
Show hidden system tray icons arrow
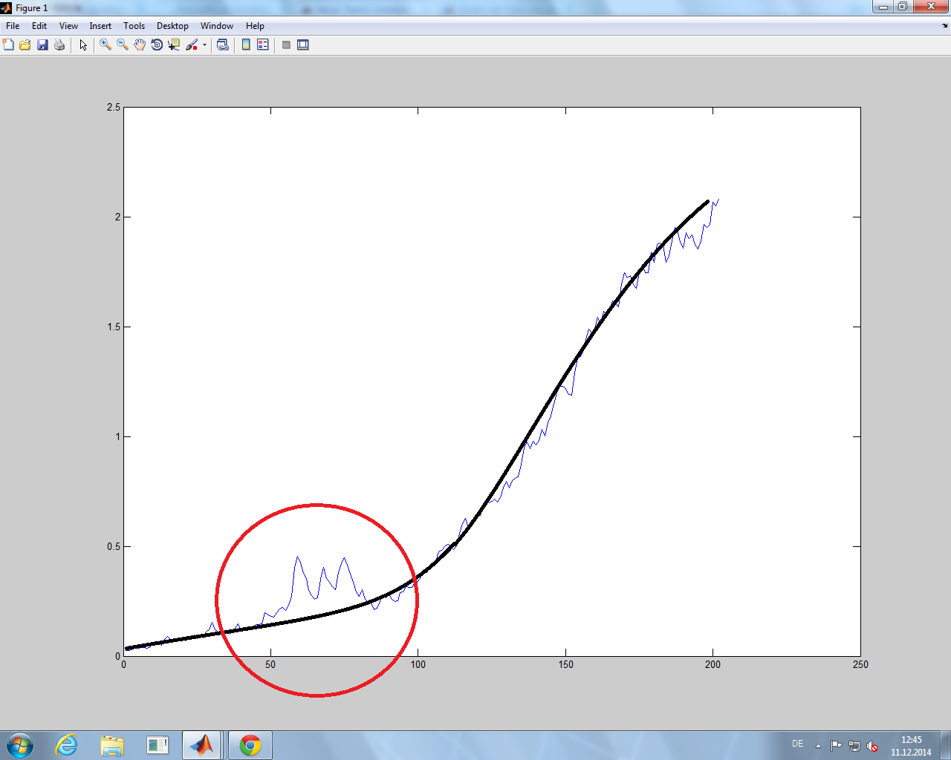tap(818, 745)
